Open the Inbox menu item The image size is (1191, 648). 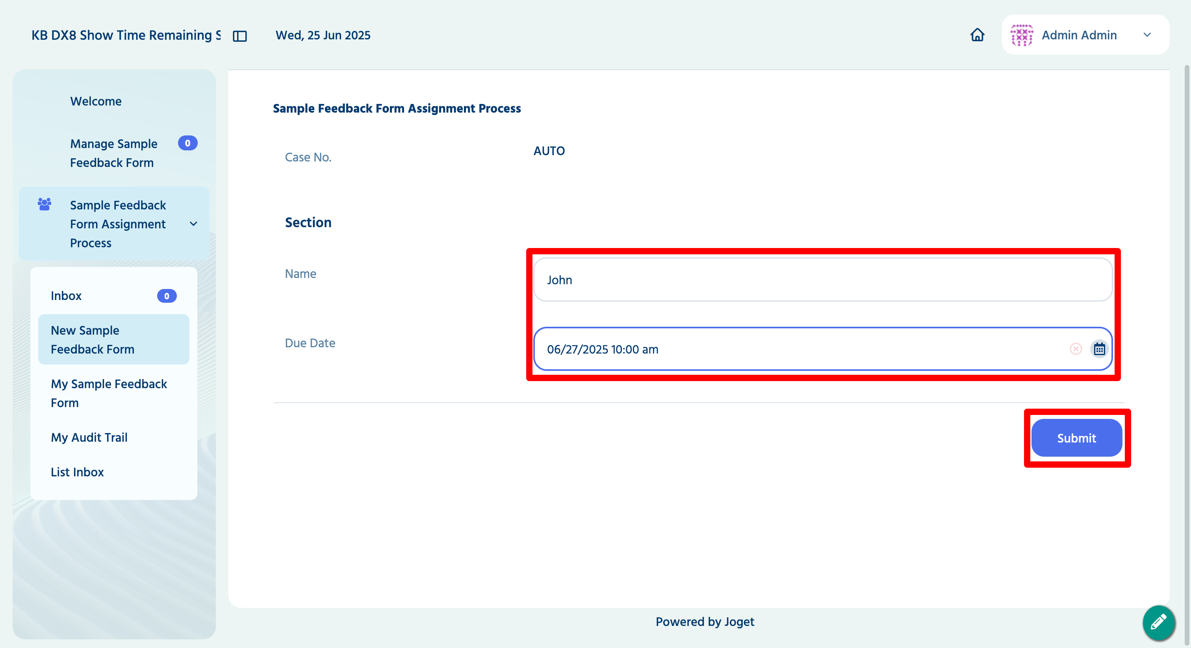pos(114,296)
